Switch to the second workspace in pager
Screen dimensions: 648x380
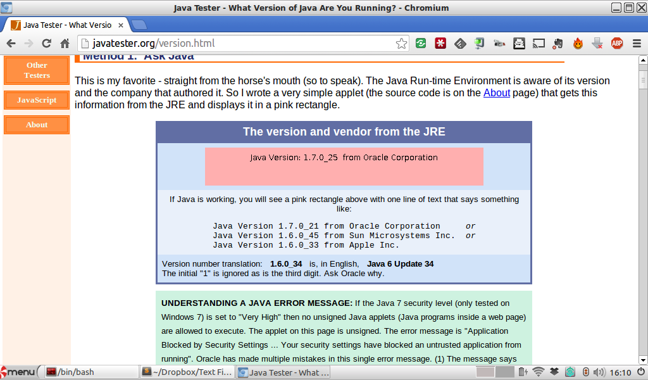(504, 372)
